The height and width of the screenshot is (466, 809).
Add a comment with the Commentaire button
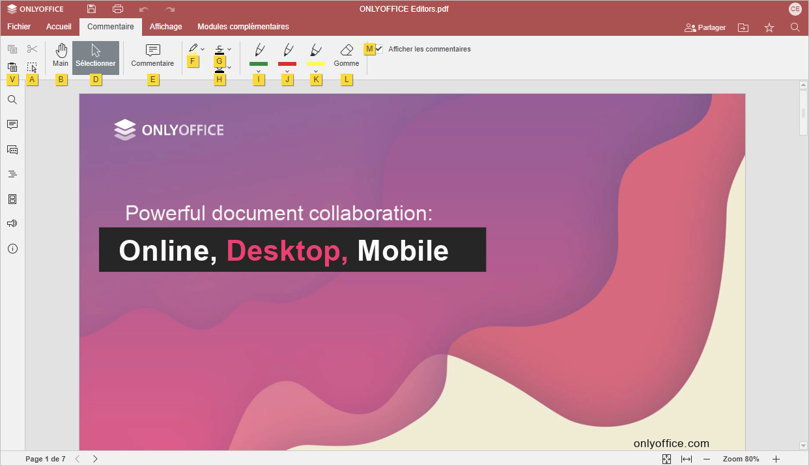click(x=152, y=56)
